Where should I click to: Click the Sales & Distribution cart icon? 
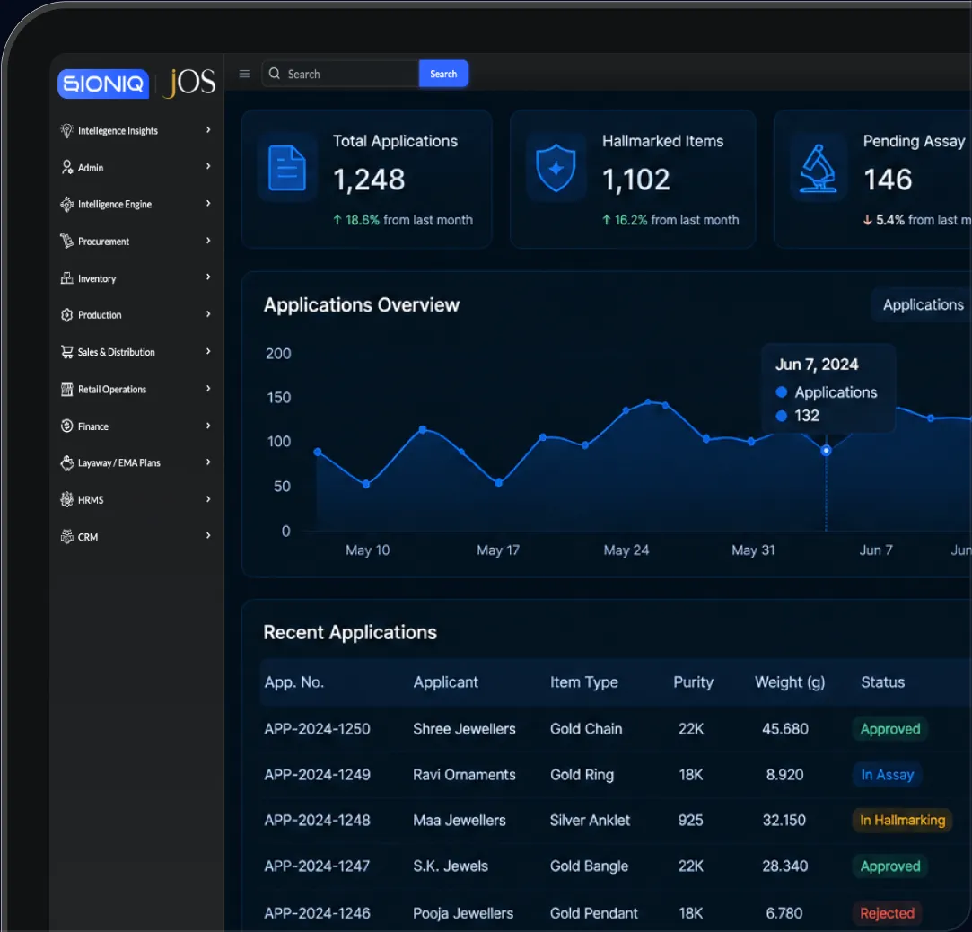(67, 352)
